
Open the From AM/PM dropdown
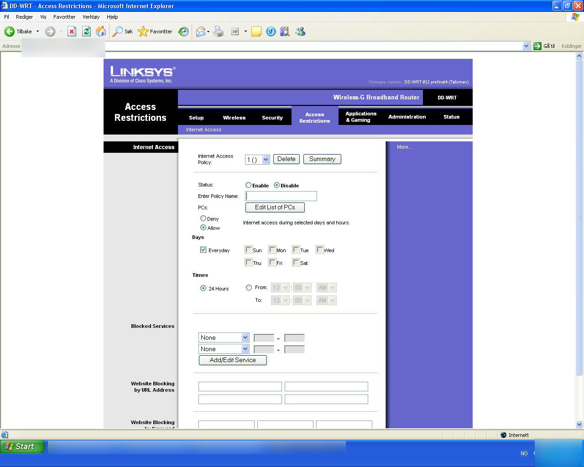(x=327, y=288)
